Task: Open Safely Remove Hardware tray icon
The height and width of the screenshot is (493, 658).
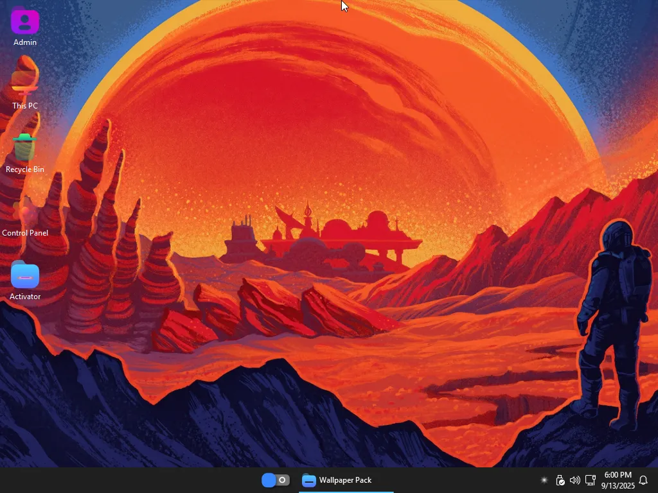Action: [560, 480]
